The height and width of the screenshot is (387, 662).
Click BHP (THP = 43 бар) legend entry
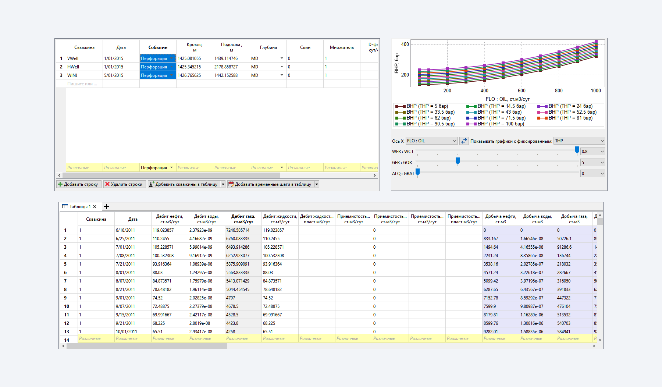(x=494, y=112)
